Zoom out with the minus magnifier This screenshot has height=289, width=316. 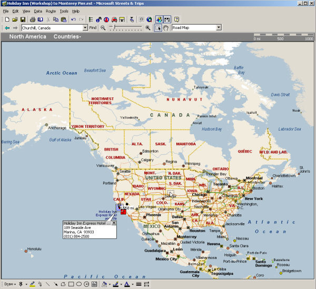click(103, 28)
